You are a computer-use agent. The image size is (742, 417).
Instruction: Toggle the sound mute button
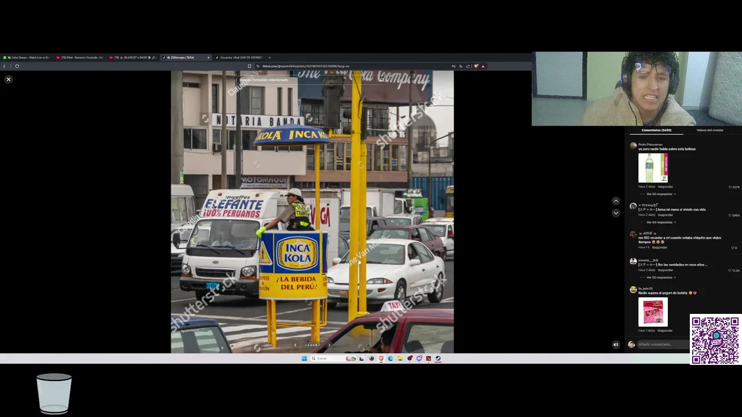point(616,344)
